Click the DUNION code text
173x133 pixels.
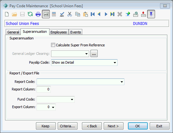pyautogui.click(x=140, y=24)
